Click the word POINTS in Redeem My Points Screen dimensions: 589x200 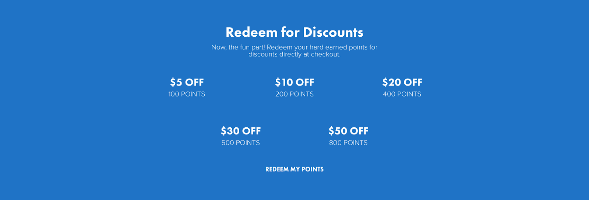[x=312, y=169]
